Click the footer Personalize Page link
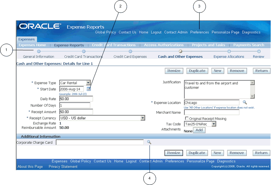The image size is (271, 185). [x=200, y=161]
